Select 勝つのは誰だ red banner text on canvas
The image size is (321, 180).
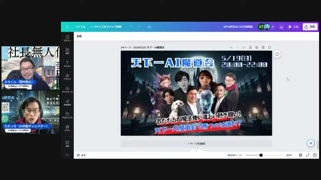pos(198,127)
